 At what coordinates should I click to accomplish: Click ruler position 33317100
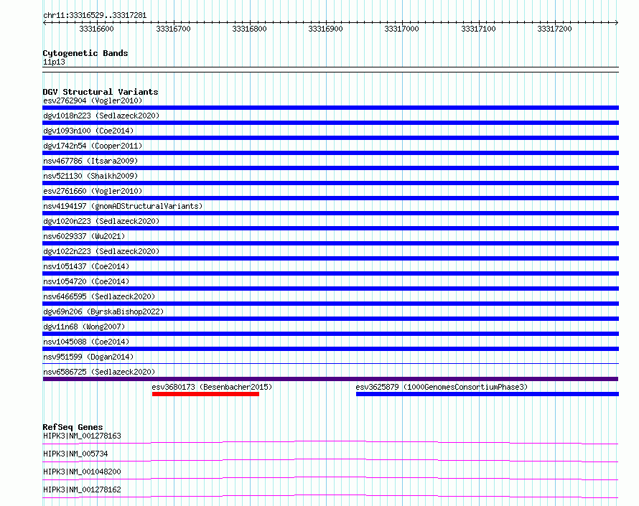(x=478, y=29)
